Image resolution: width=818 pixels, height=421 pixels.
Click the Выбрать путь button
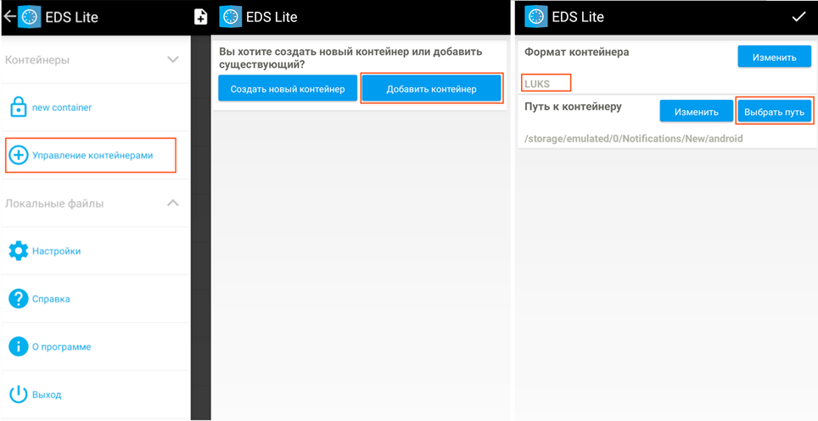[x=774, y=112]
